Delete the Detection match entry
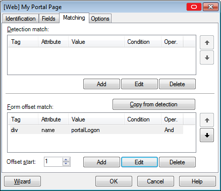221x191 pixels. pyautogui.click(x=177, y=84)
